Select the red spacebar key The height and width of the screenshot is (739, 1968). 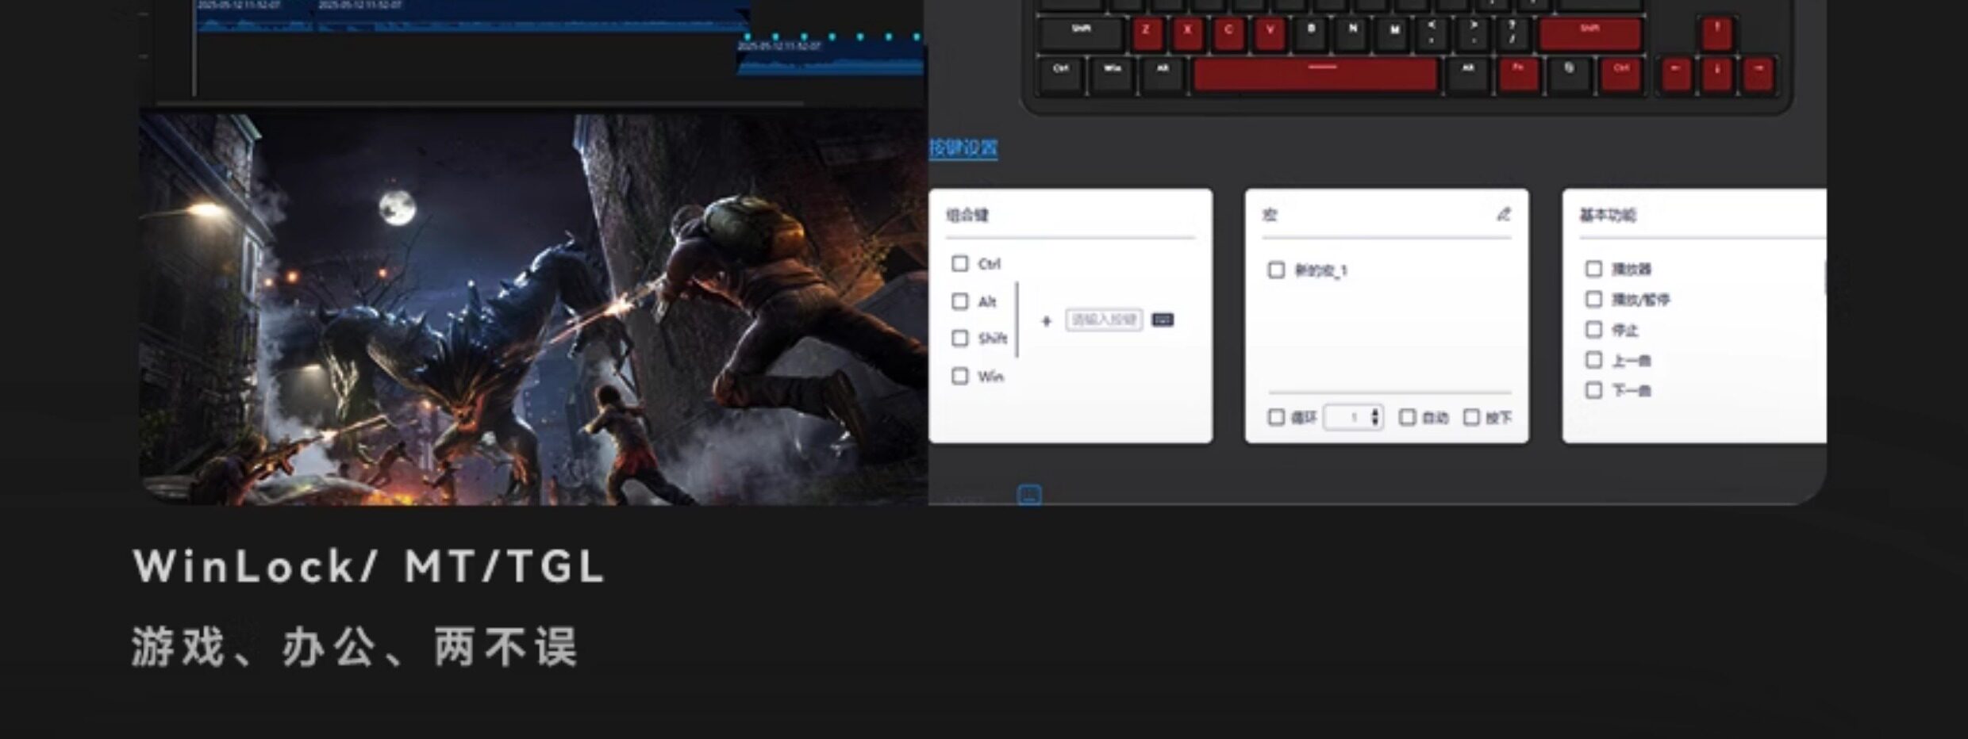(1316, 75)
